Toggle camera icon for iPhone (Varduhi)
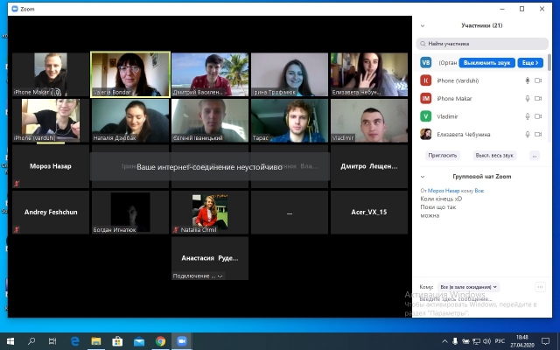 [538, 80]
